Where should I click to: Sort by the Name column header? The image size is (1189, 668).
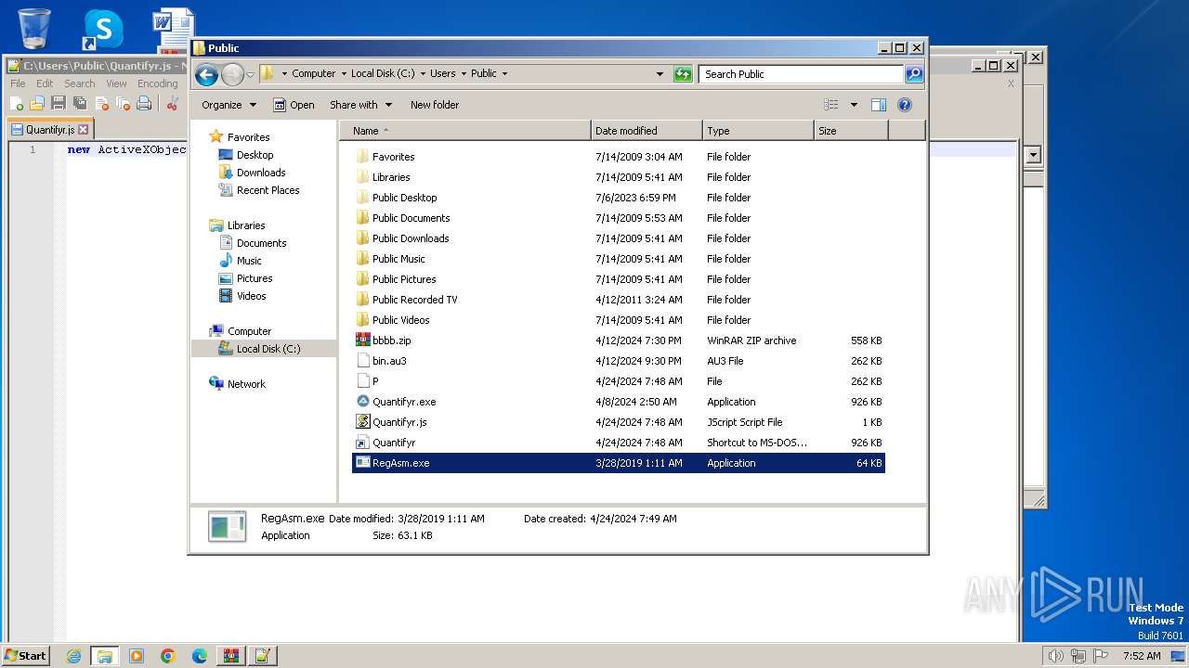click(464, 131)
